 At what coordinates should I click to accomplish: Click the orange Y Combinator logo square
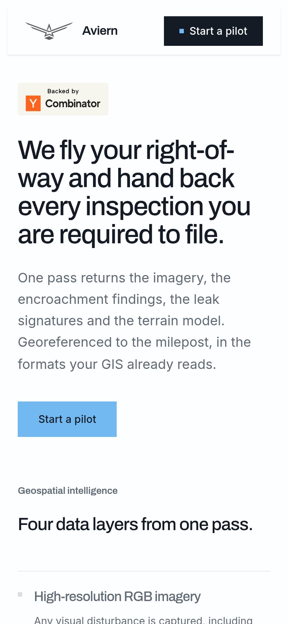point(33,103)
